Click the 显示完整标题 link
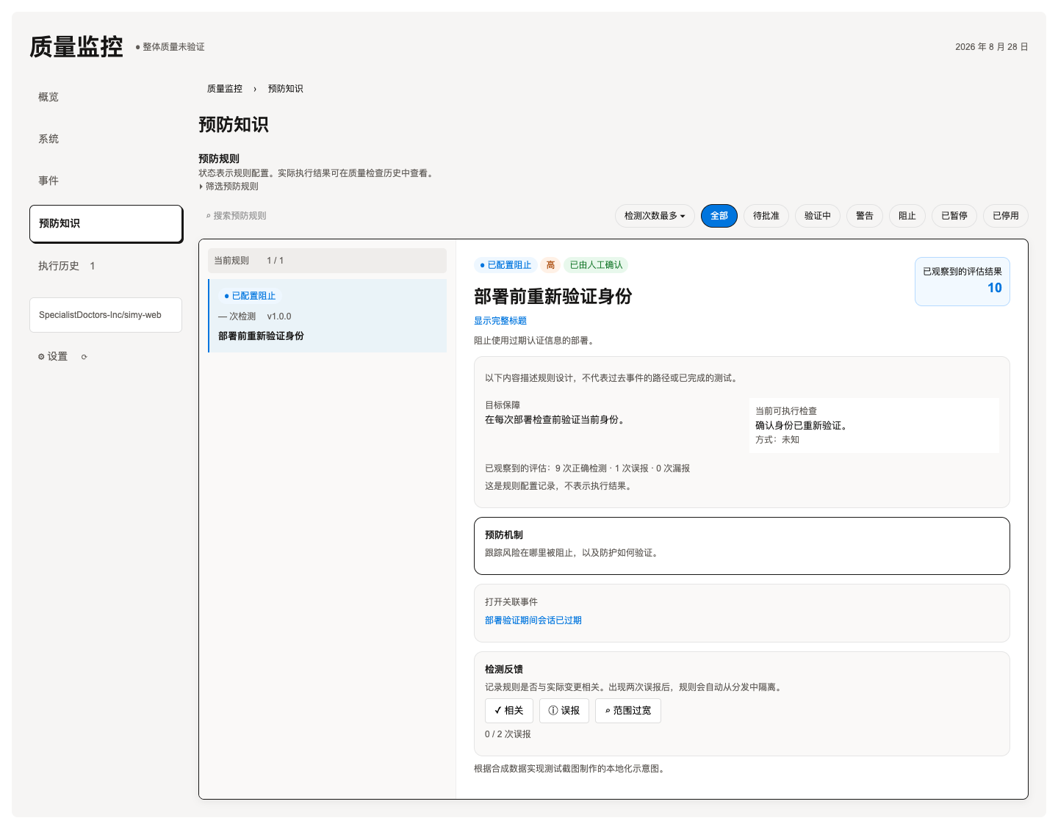1058x829 pixels. tap(500, 321)
